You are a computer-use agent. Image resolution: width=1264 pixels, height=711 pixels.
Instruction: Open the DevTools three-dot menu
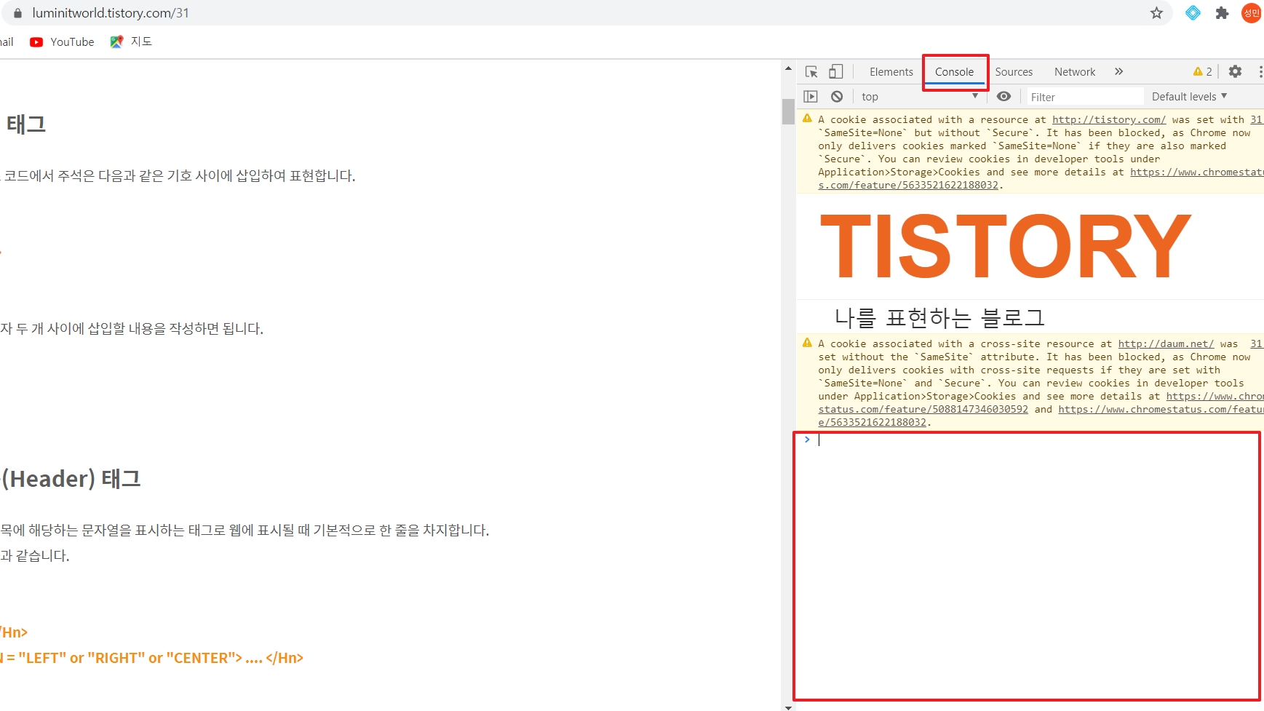1260,71
